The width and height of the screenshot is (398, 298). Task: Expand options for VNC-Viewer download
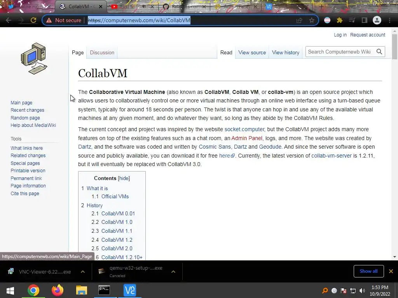83,272
